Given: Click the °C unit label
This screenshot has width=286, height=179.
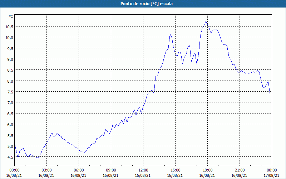Looking at the screenshot, I should [x=11, y=16].
